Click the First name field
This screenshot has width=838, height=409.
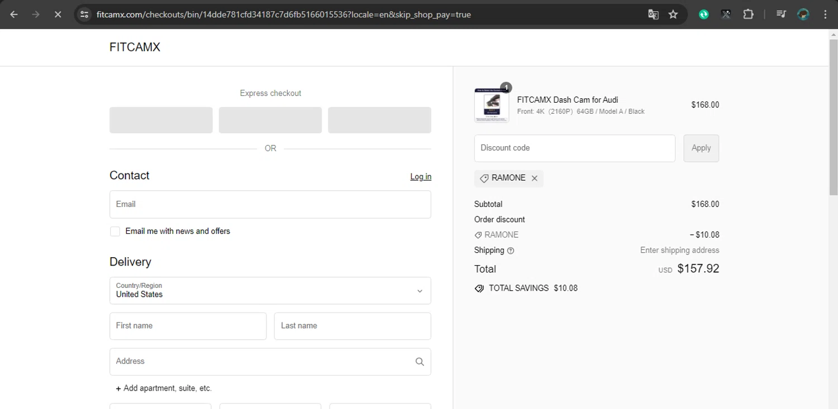coord(188,326)
